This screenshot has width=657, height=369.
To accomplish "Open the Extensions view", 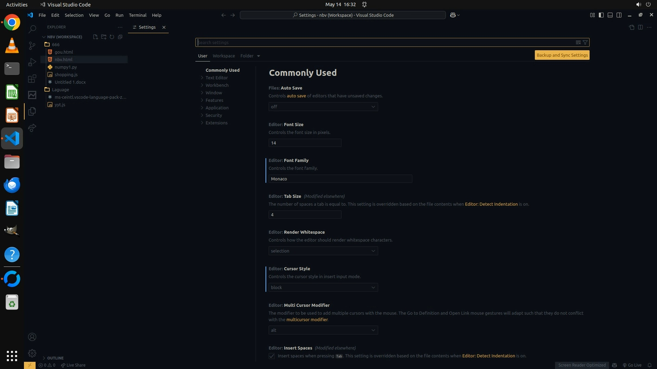I will (32, 79).
